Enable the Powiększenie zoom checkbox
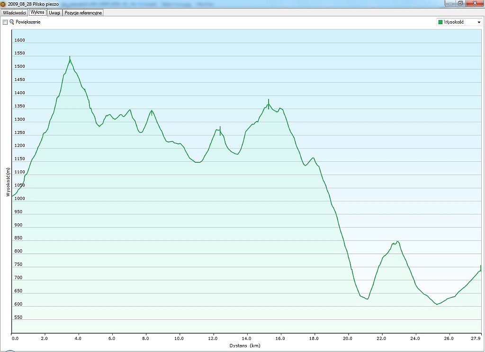This screenshot has width=485, height=352. [5, 22]
